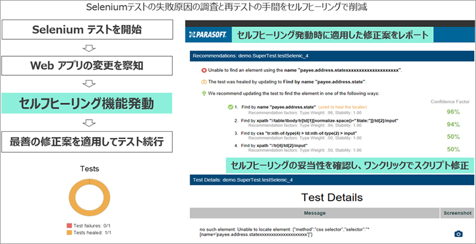The height and width of the screenshot is (244, 476).
Task: Click the Test Details demo.SuperTest.testSelenic_4 header
Action: pos(332,180)
